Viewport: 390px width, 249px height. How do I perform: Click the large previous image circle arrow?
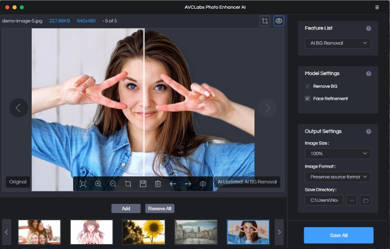[19, 108]
